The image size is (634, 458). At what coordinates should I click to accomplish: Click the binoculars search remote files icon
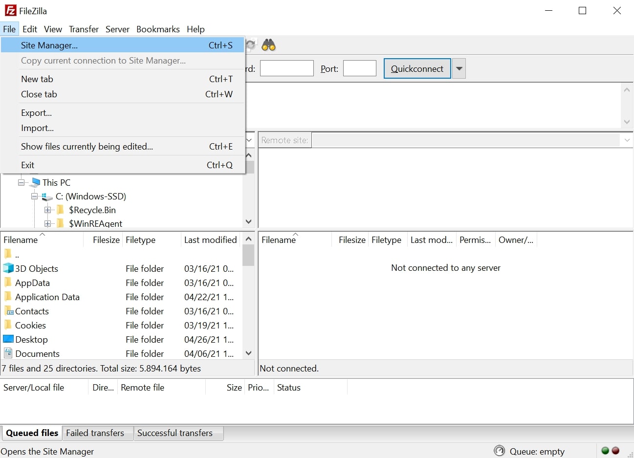coord(268,45)
